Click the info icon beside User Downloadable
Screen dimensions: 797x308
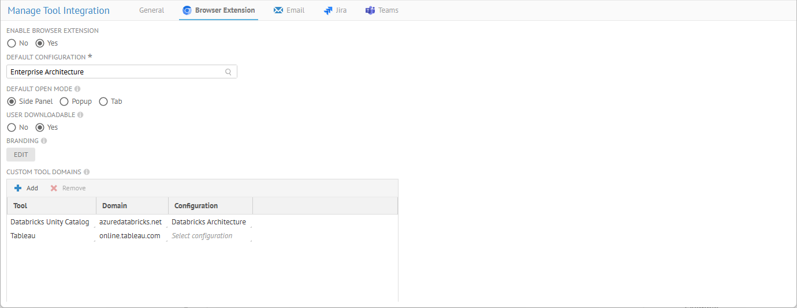click(80, 115)
